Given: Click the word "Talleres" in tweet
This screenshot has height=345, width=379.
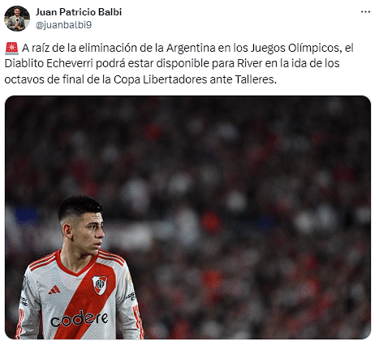Looking at the screenshot, I should coord(254,79).
